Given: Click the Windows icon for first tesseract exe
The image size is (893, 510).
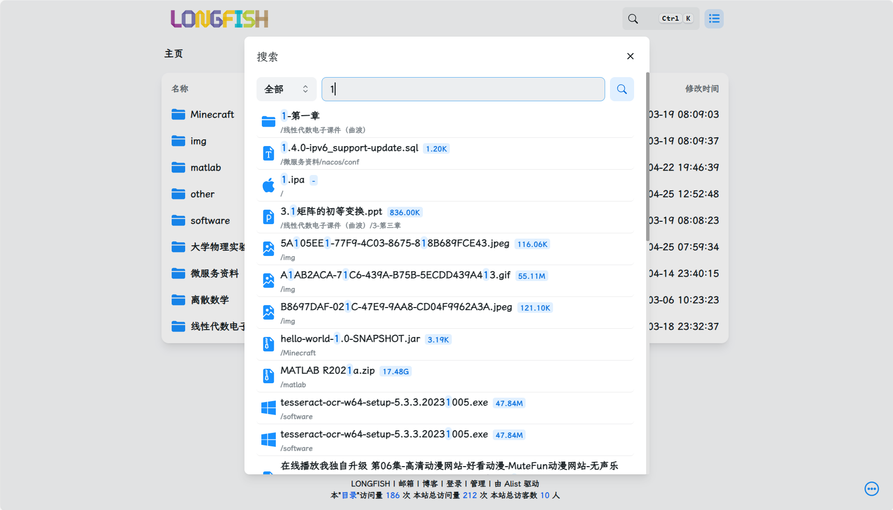Looking at the screenshot, I should pyautogui.click(x=269, y=408).
